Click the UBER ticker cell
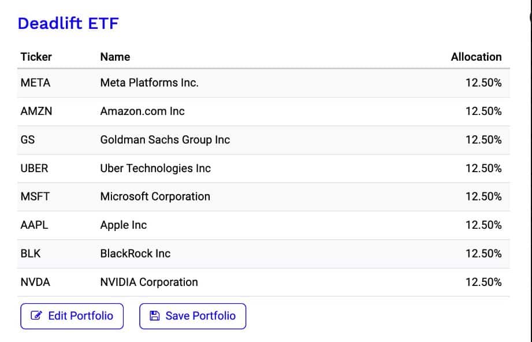The image size is (532, 342). click(x=34, y=168)
